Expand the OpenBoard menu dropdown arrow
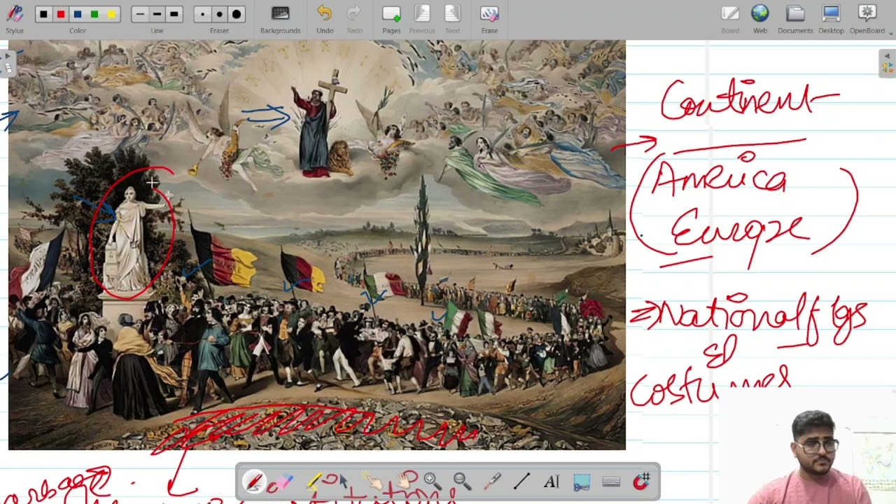The image size is (896, 504). coord(891,31)
